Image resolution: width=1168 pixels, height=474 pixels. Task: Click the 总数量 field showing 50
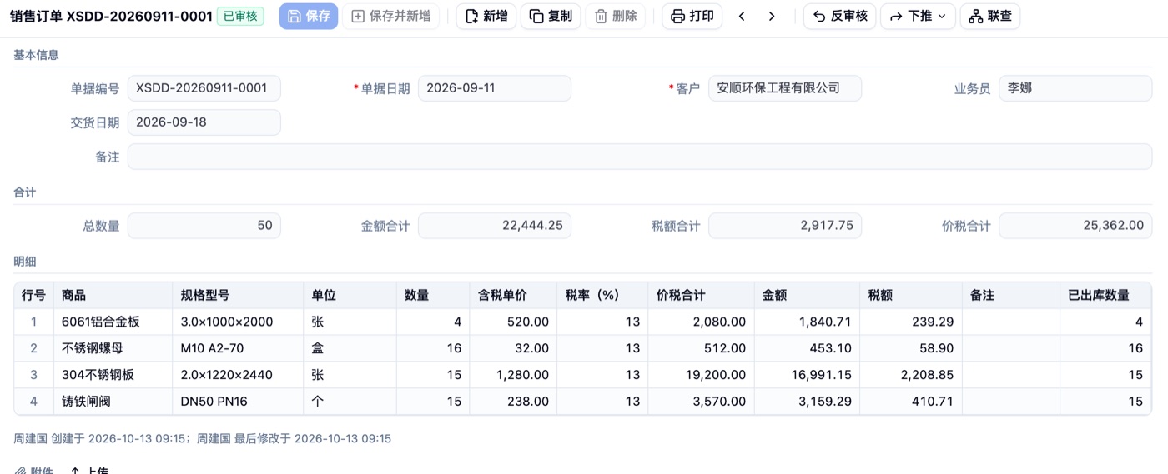click(204, 226)
